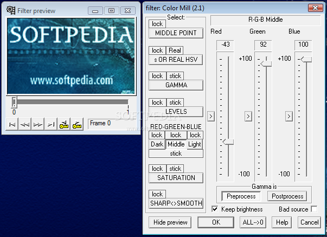This screenshot has width=327, height=237.
Task: Jump to last frame in Filter preview
Action: (51, 124)
